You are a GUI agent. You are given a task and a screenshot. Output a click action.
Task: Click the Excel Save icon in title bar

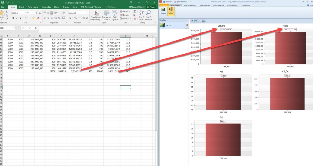point(2,2)
